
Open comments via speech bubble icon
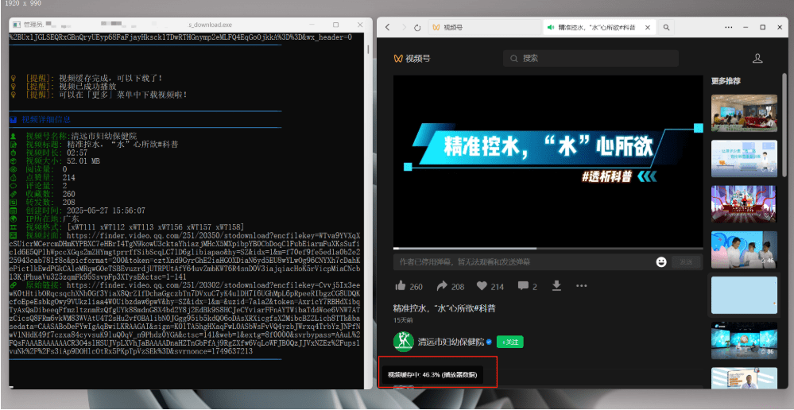click(523, 286)
